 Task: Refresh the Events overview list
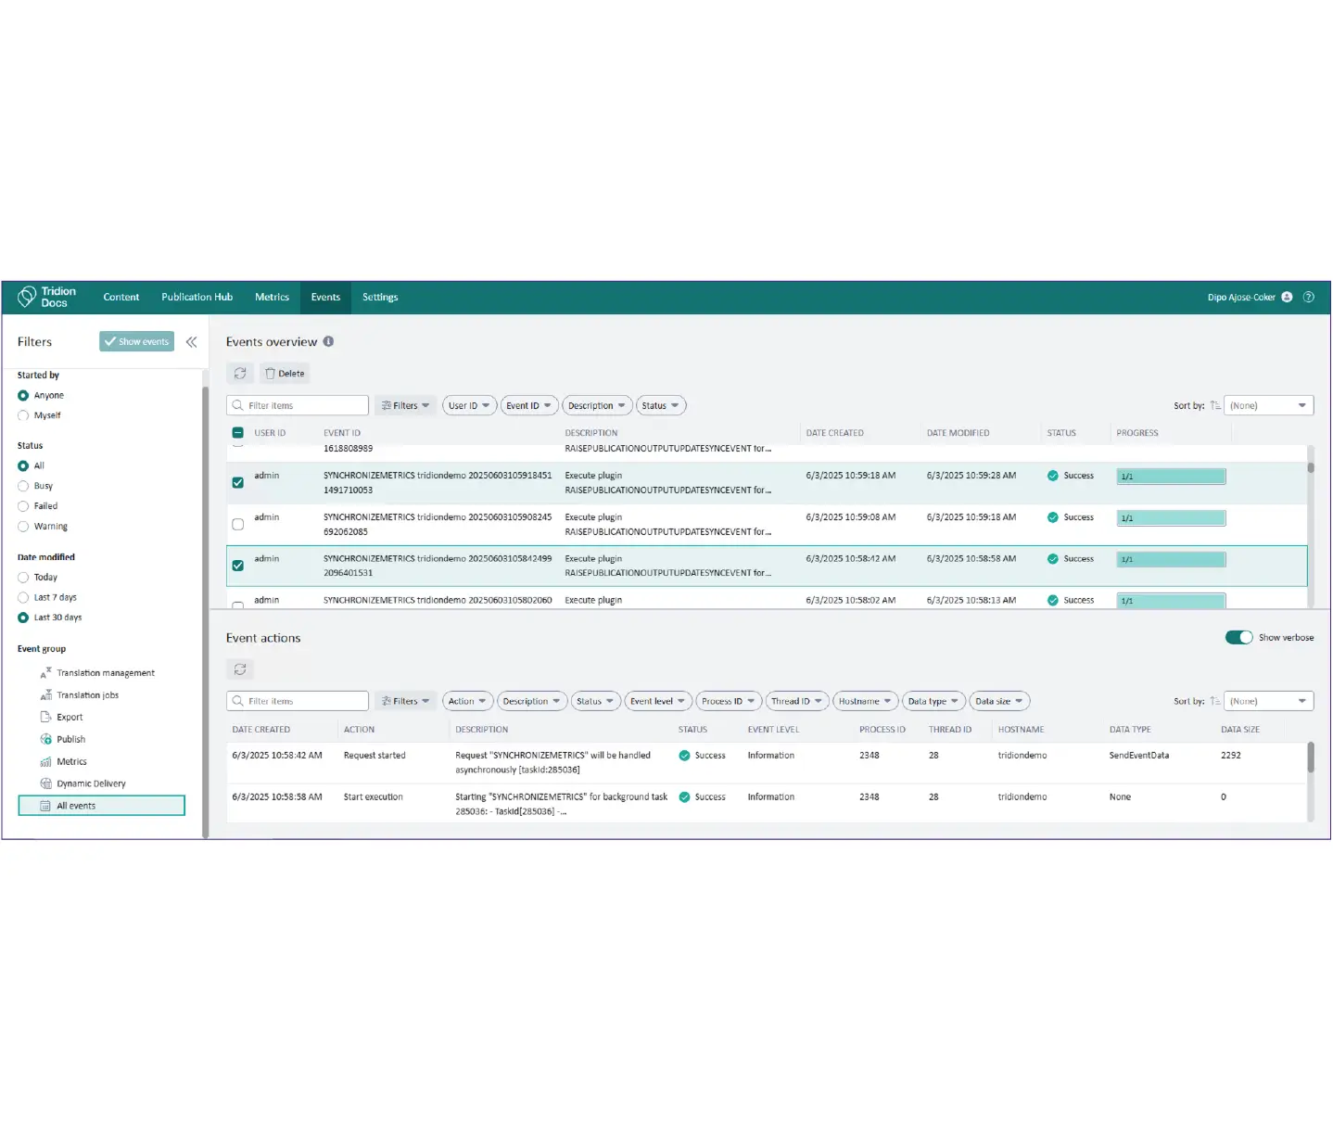(x=240, y=374)
